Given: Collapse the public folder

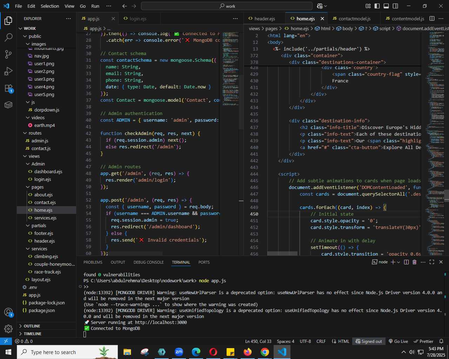Looking at the screenshot, I should (x=46, y=36).
